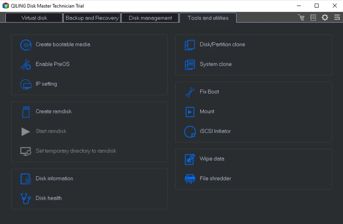Click the Disk health stethoscope icon
Viewport: 343px width, 224px height.
26,199
